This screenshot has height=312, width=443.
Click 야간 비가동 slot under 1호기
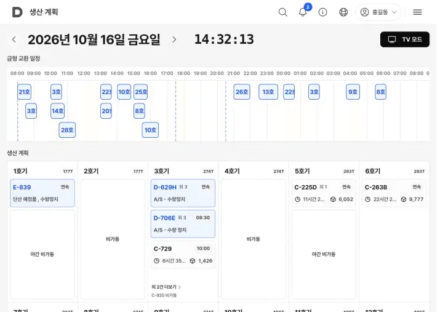click(x=42, y=254)
